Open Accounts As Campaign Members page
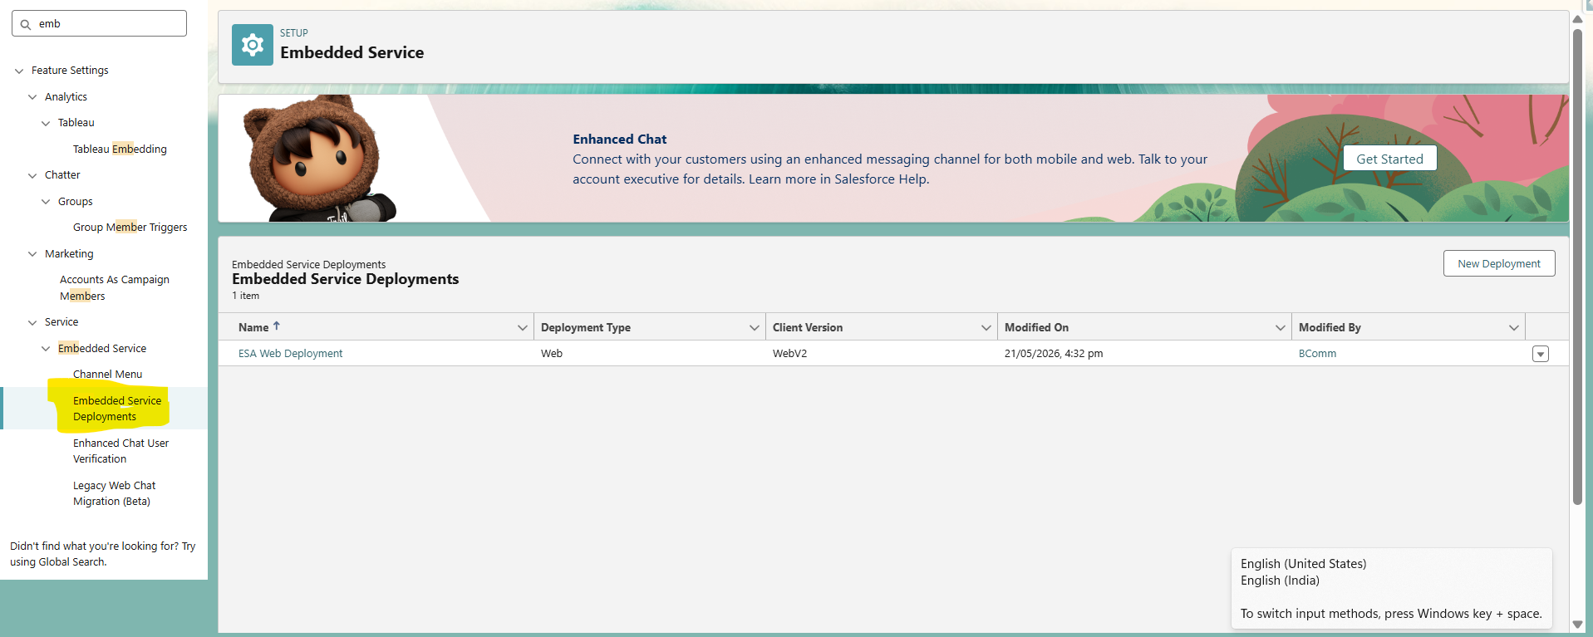1593x637 pixels. pos(114,287)
